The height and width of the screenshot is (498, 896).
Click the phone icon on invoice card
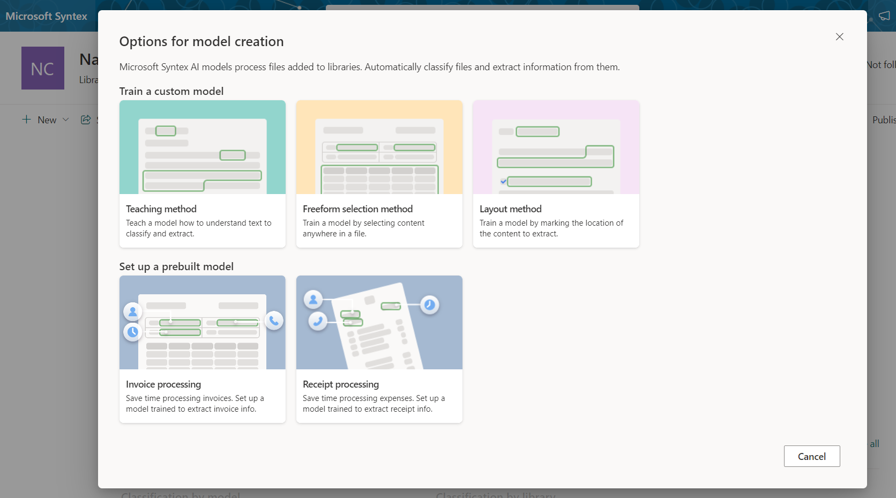pyautogui.click(x=274, y=321)
